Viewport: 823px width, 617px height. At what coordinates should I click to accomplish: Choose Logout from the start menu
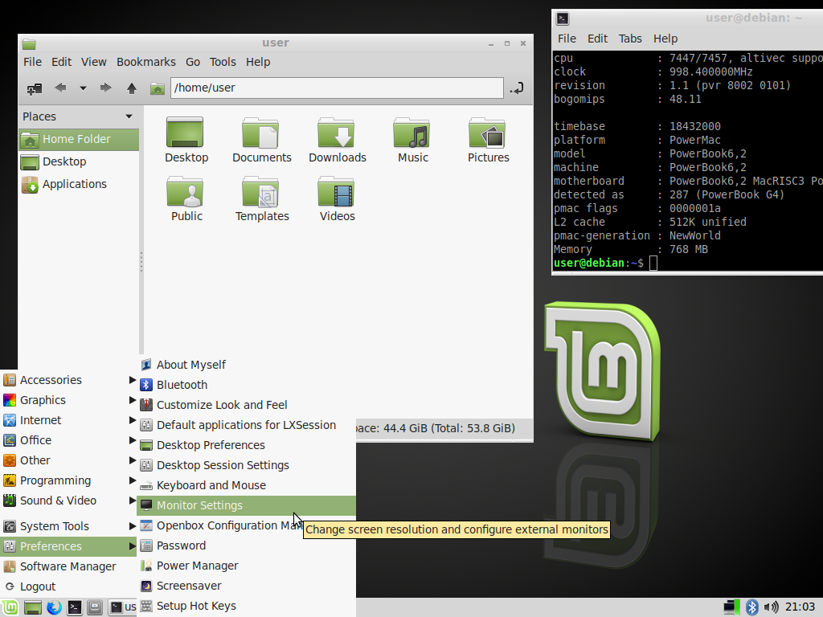pos(68,586)
